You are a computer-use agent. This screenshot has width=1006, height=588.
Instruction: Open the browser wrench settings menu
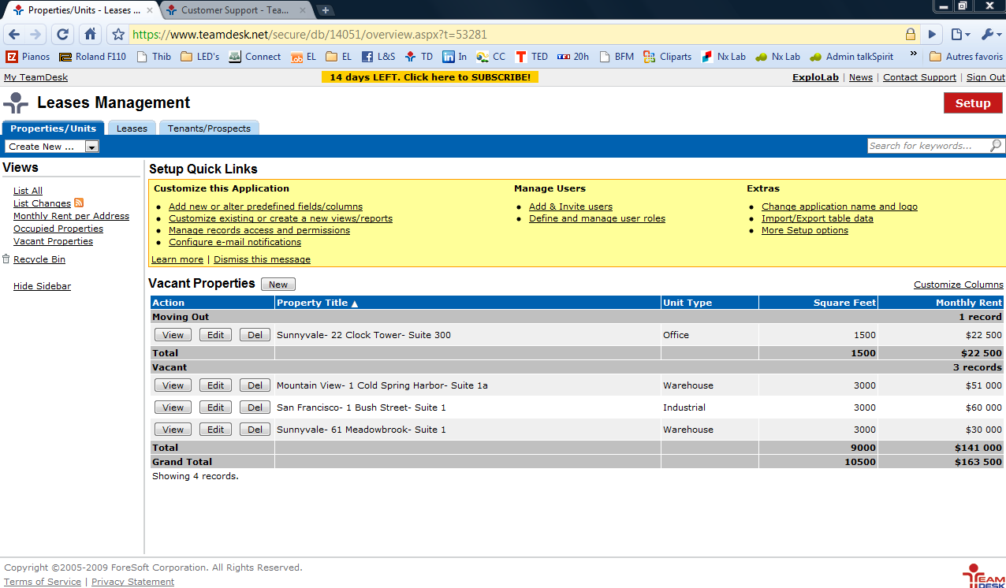click(x=990, y=35)
